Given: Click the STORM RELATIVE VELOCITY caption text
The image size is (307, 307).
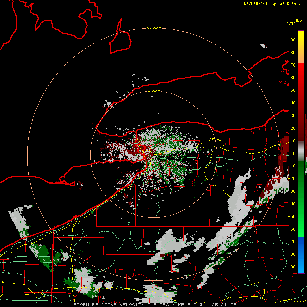Looking at the screenshot, I should pyautogui.click(x=155, y=305).
